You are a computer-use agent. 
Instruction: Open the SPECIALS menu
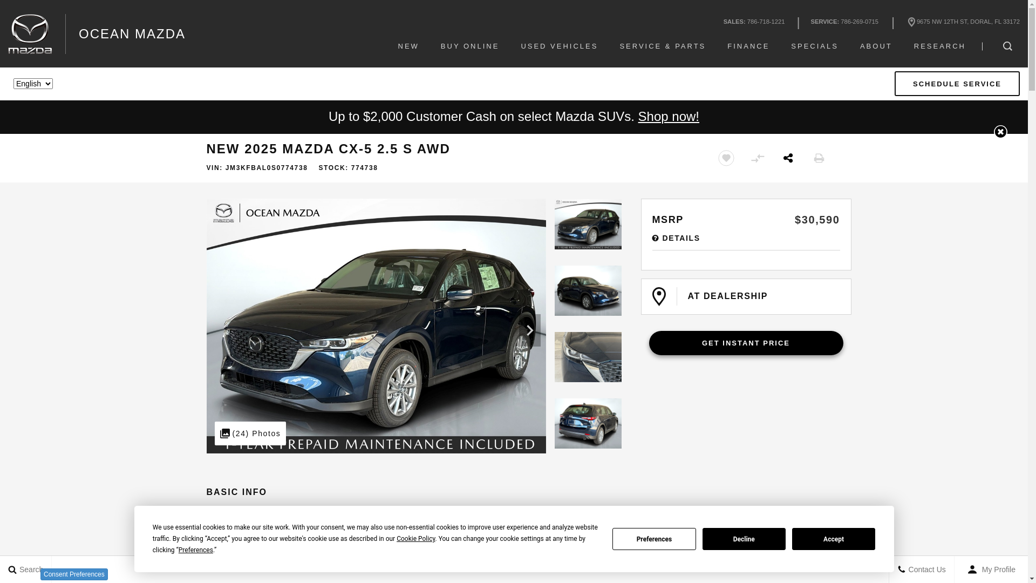tap(815, 46)
